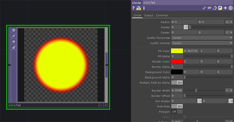Switch to the Circle parameter tab
Viewport: 234px width, 122px height.
pos(137,15)
